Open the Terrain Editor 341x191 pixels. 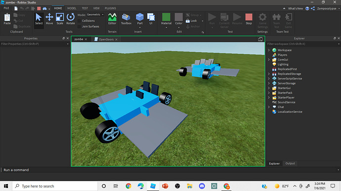pyautogui.click(x=112, y=19)
